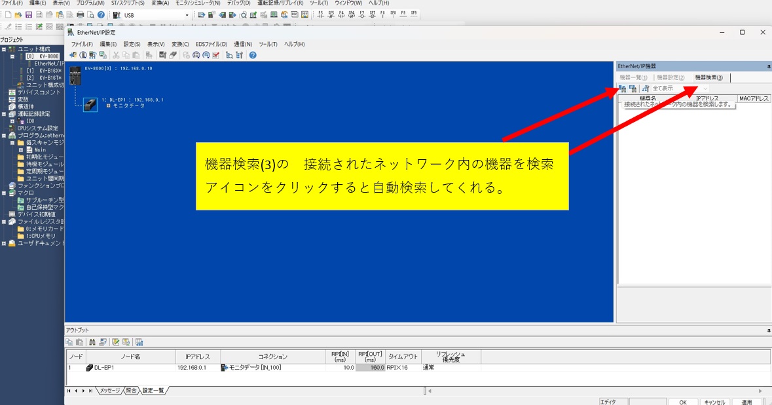Click the DL-EP1 device icon on canvas
This screenshot has height=405, width=772.
click(x=90, y=104)
